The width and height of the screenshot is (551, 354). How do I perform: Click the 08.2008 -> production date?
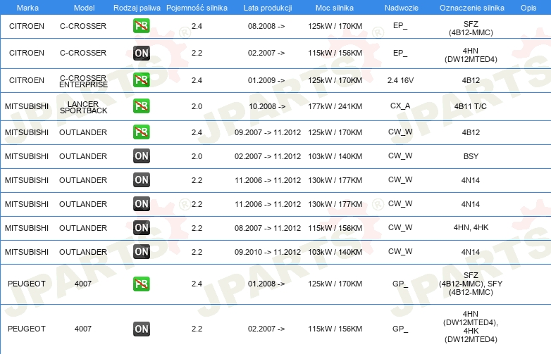coord(266,26)
